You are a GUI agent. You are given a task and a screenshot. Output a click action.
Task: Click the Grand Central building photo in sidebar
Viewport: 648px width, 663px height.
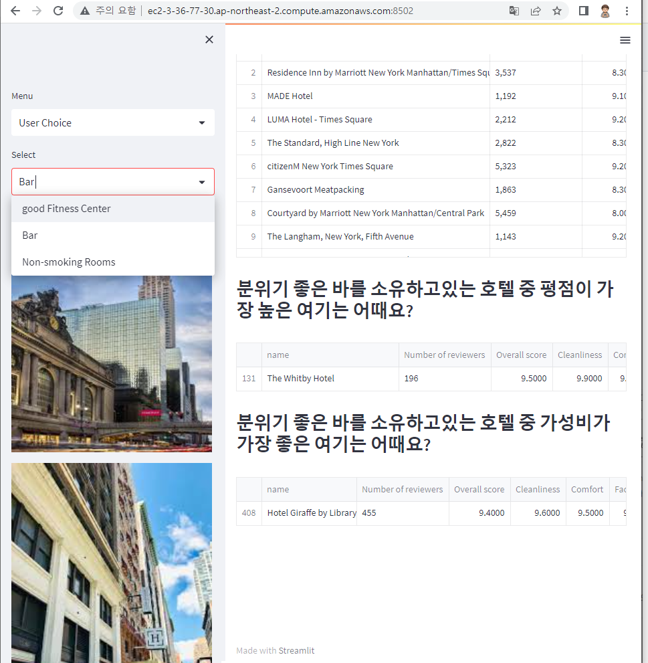click(111, 363)
